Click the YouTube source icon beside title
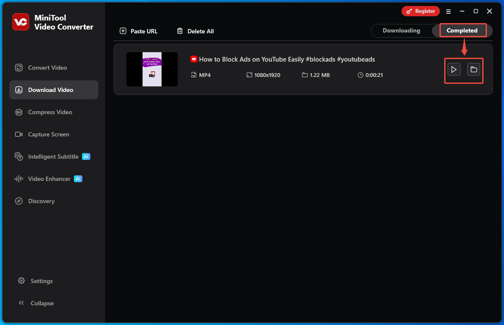Viewport: 504px width, 325px height. click(194, 59)
